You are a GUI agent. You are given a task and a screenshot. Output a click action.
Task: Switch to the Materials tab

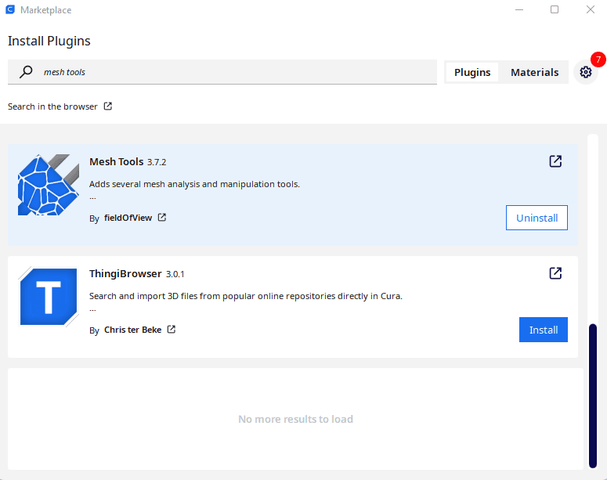534,72
